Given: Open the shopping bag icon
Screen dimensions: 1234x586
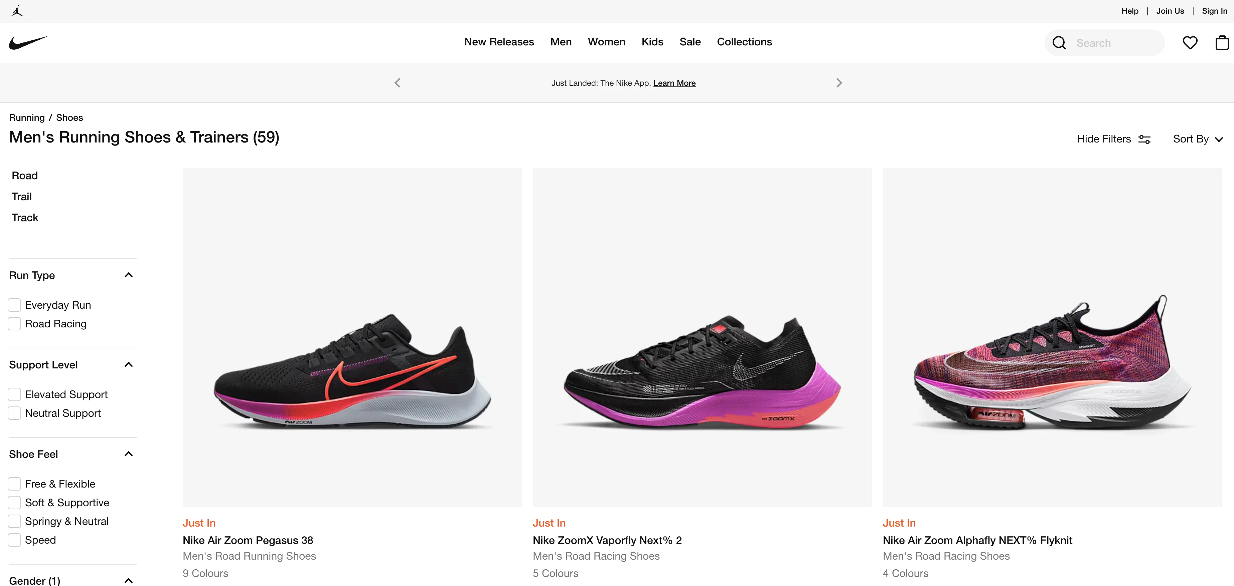Looking at the screenshot, I should [1222, 43].
